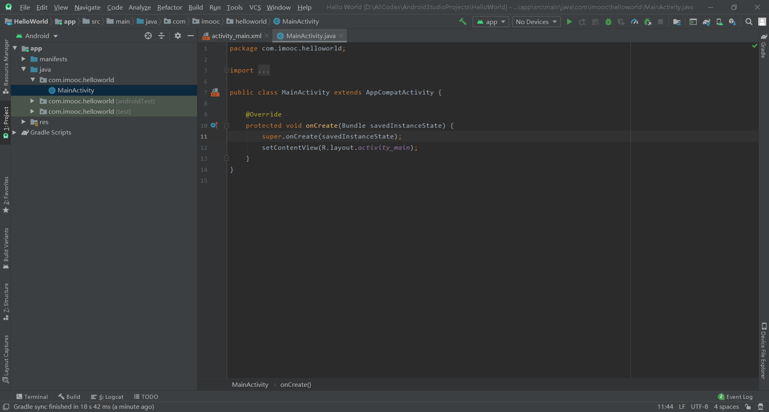This screenshot has height=412, width=769.
Task: Toggle the 1: Project tool window
Action: pyautogui.click(x=6, y=123)
